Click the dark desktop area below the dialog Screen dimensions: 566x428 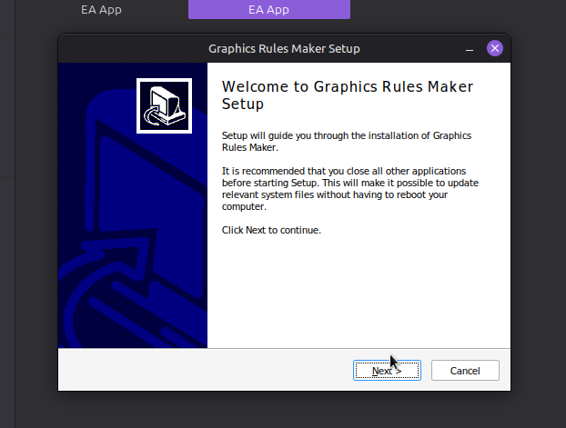pyautogui.click(x=283, y=411)
